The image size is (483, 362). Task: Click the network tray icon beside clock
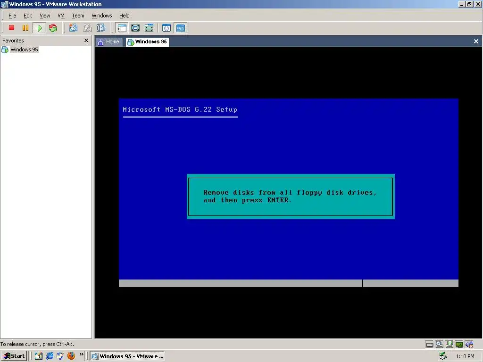click(443, 356)
